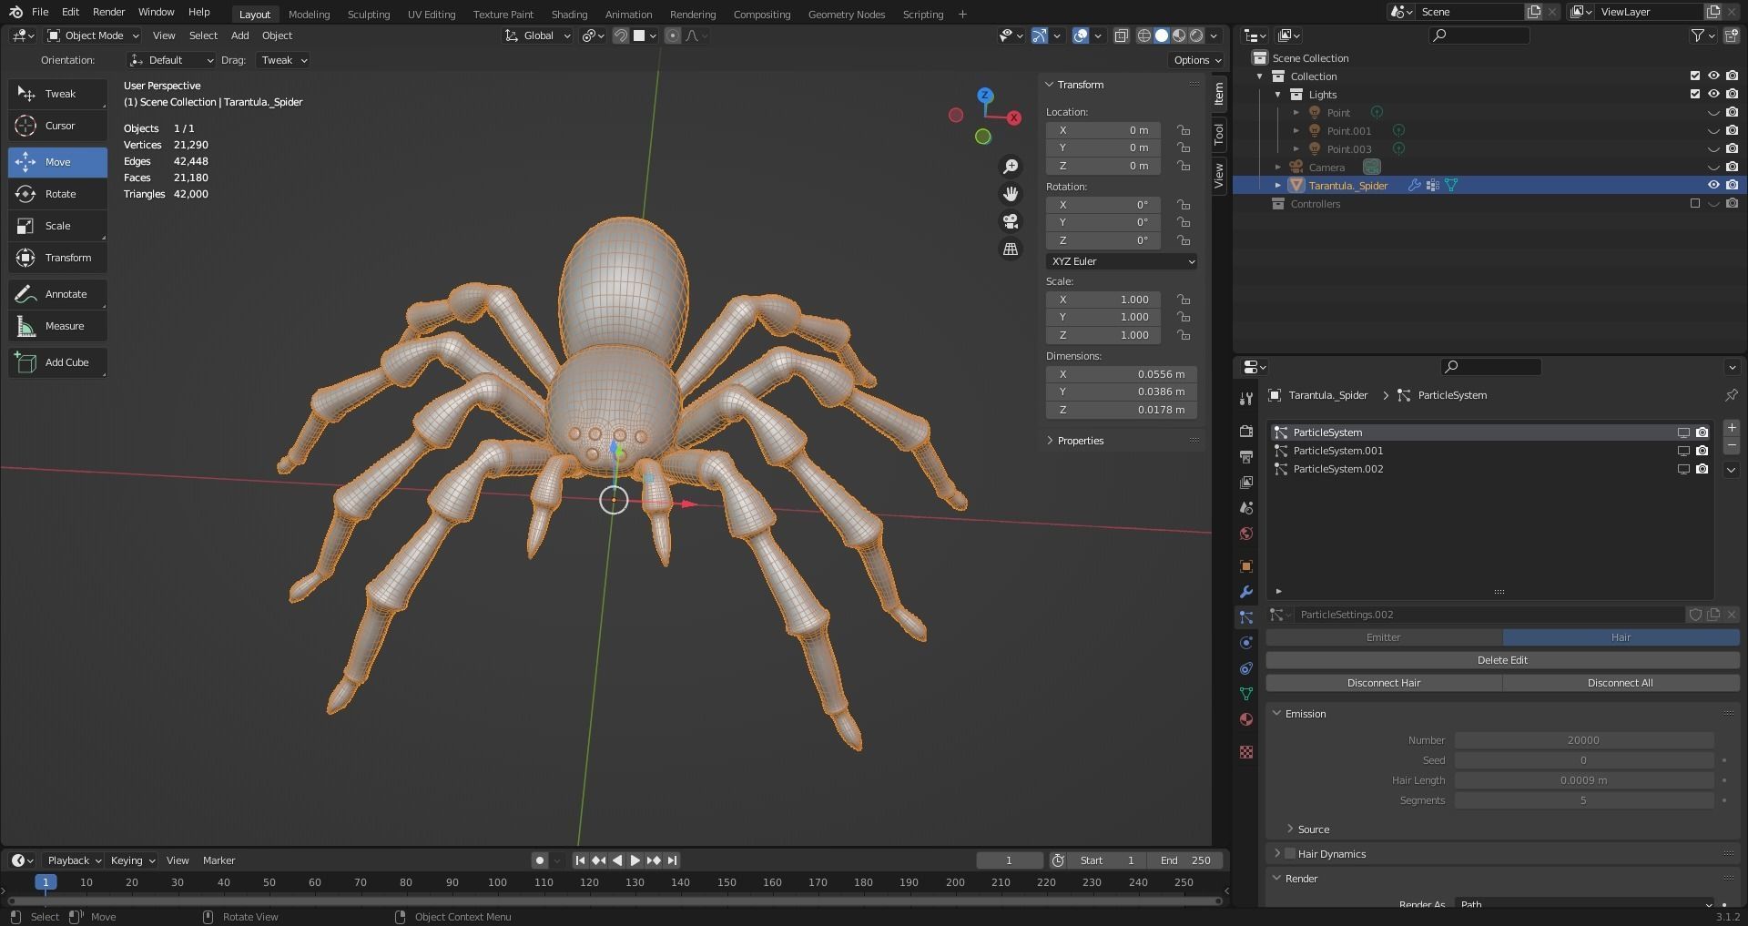Open the Physics properties tab icon

(1246, 643)
